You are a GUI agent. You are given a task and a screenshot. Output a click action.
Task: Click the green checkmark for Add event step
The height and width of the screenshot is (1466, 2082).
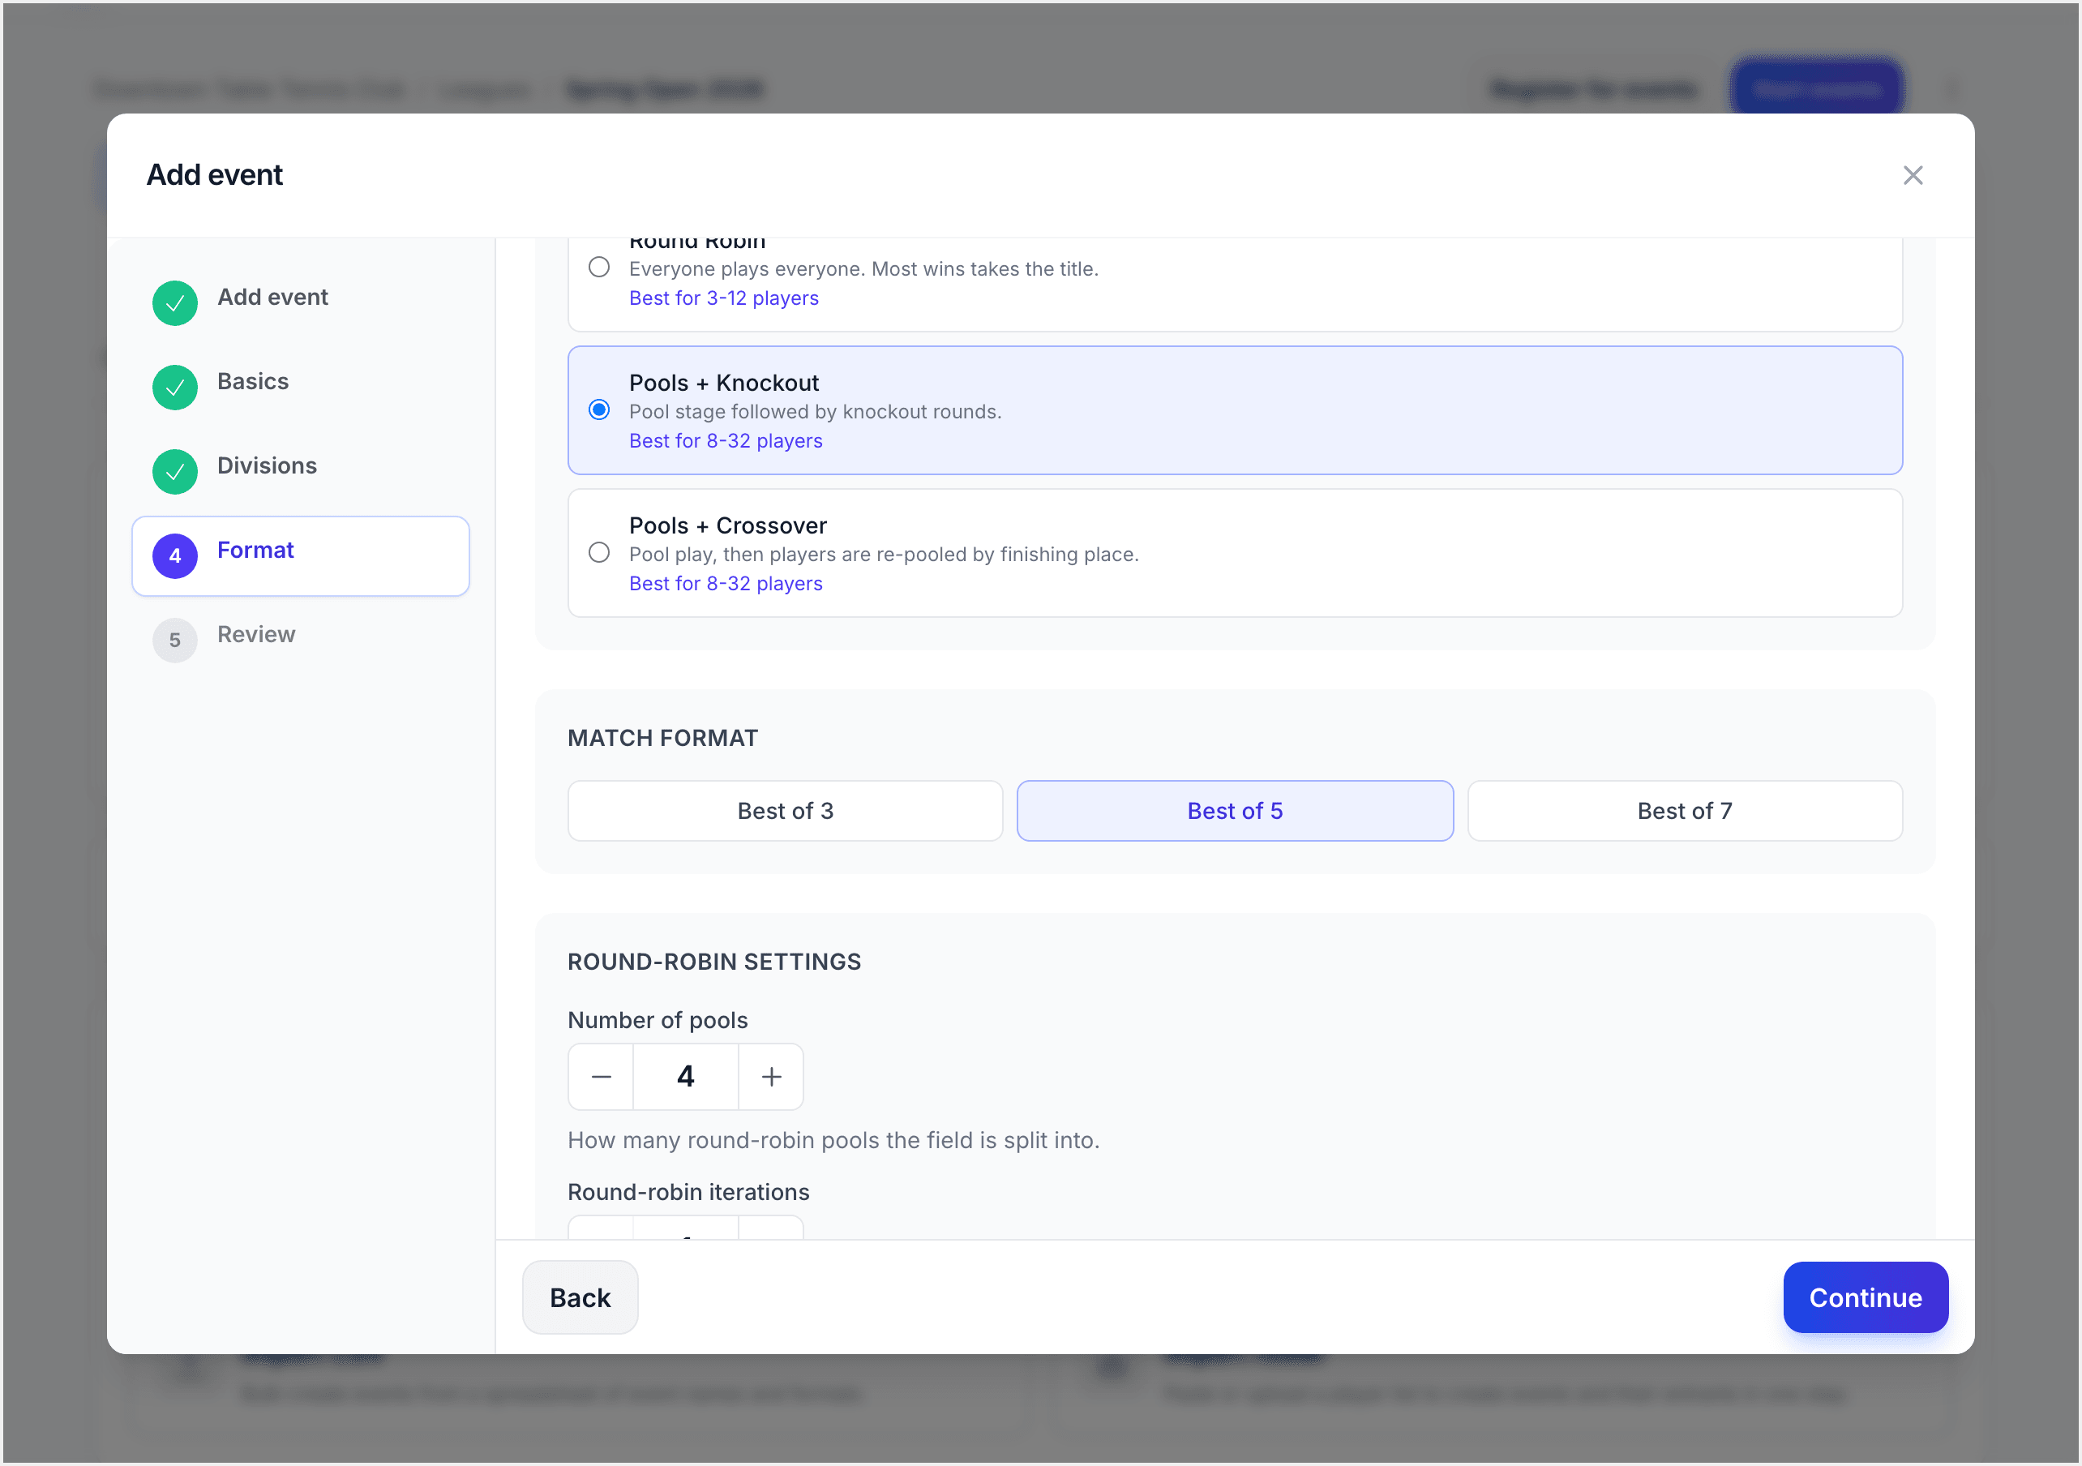[175, 303]
